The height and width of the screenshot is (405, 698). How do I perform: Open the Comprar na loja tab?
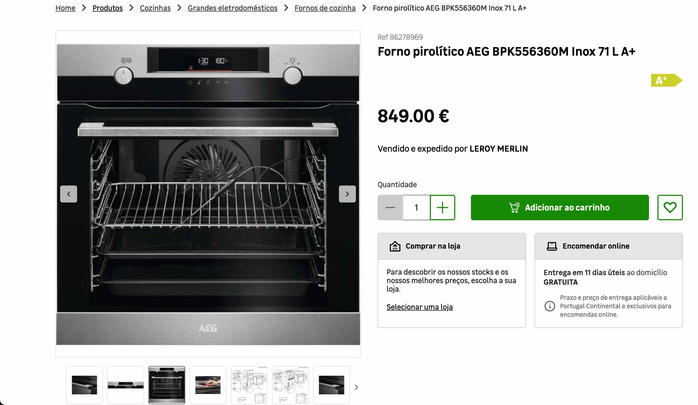point(452,246)
